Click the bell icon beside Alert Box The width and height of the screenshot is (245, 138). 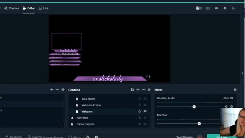pyautogui.click(x=72, y=118)
